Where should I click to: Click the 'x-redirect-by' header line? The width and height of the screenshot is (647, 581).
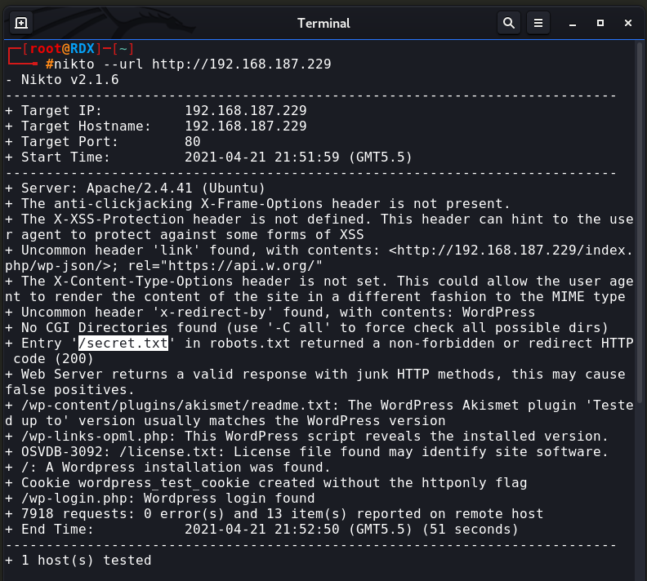pos(270,313)
